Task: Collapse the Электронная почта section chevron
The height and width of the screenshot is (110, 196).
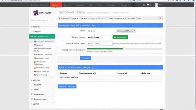Action: (52, 36)
